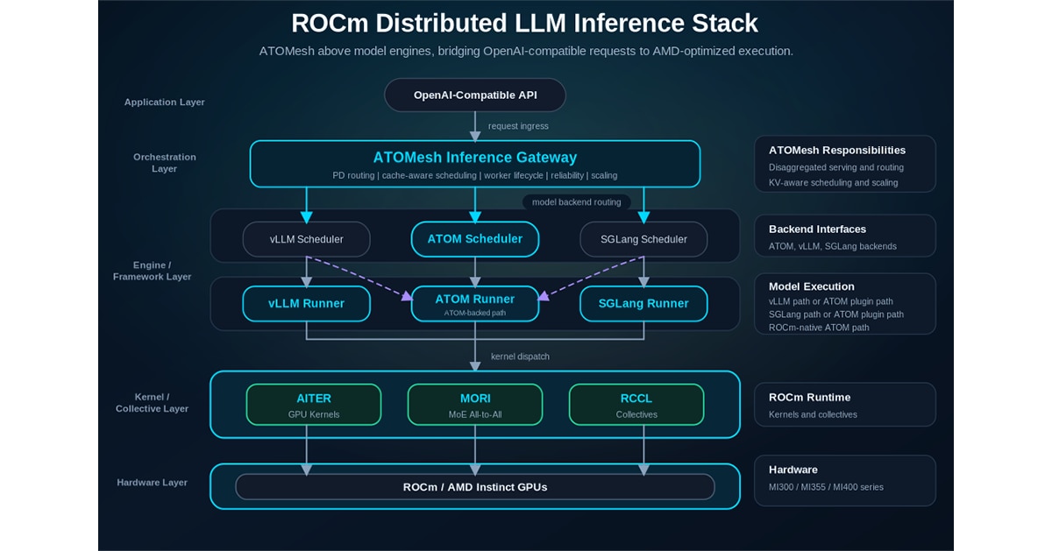
Task: Select the ROCm / AMD Instinct GPUs bar
Action: 475,486
